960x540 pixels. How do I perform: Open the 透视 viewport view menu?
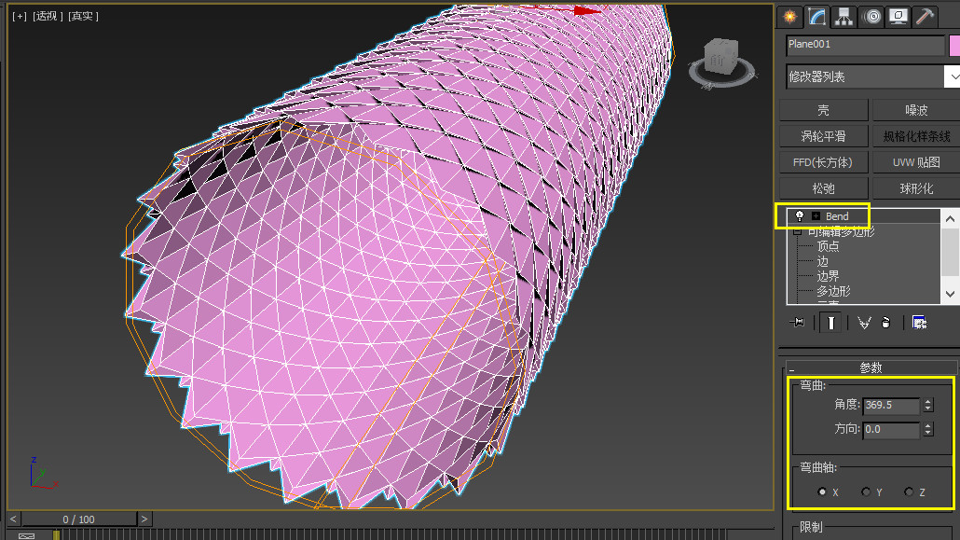[x=48, y=16]
